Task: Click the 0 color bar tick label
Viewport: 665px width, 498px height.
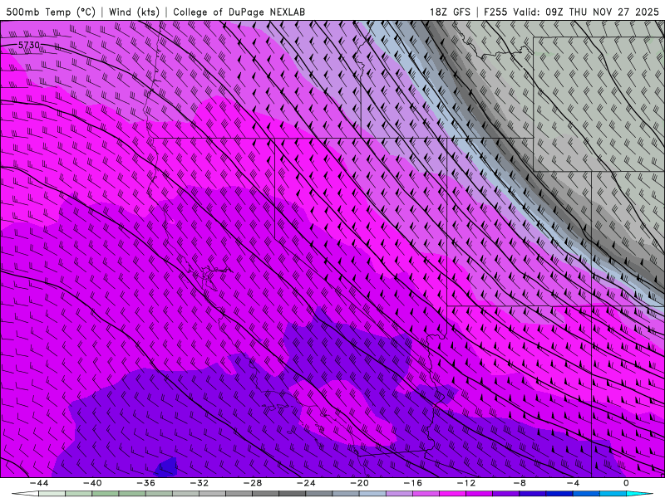Action: click(626, 483)
